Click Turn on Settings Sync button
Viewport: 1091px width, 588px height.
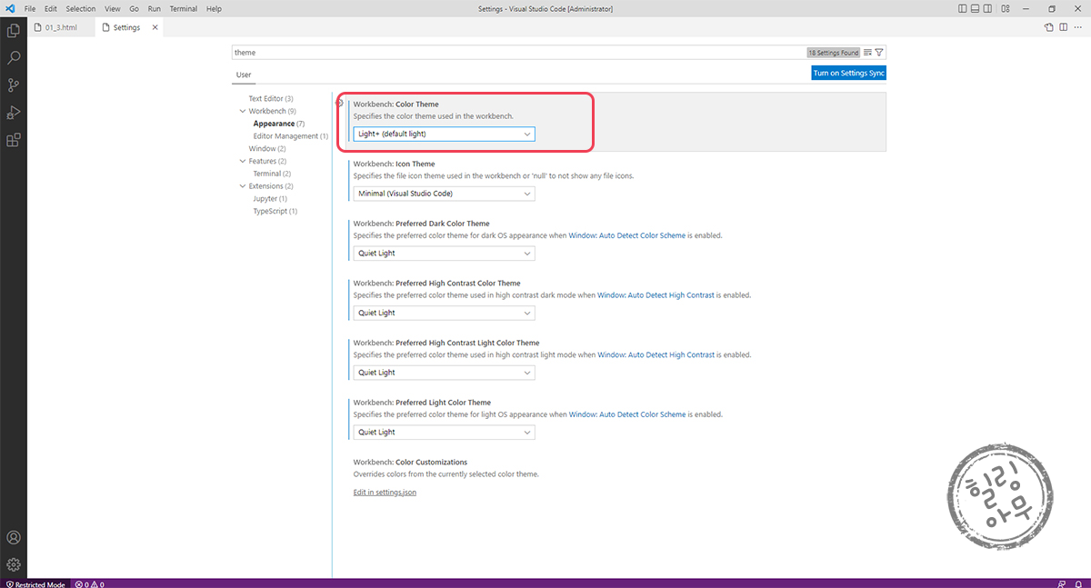point(848,73)
